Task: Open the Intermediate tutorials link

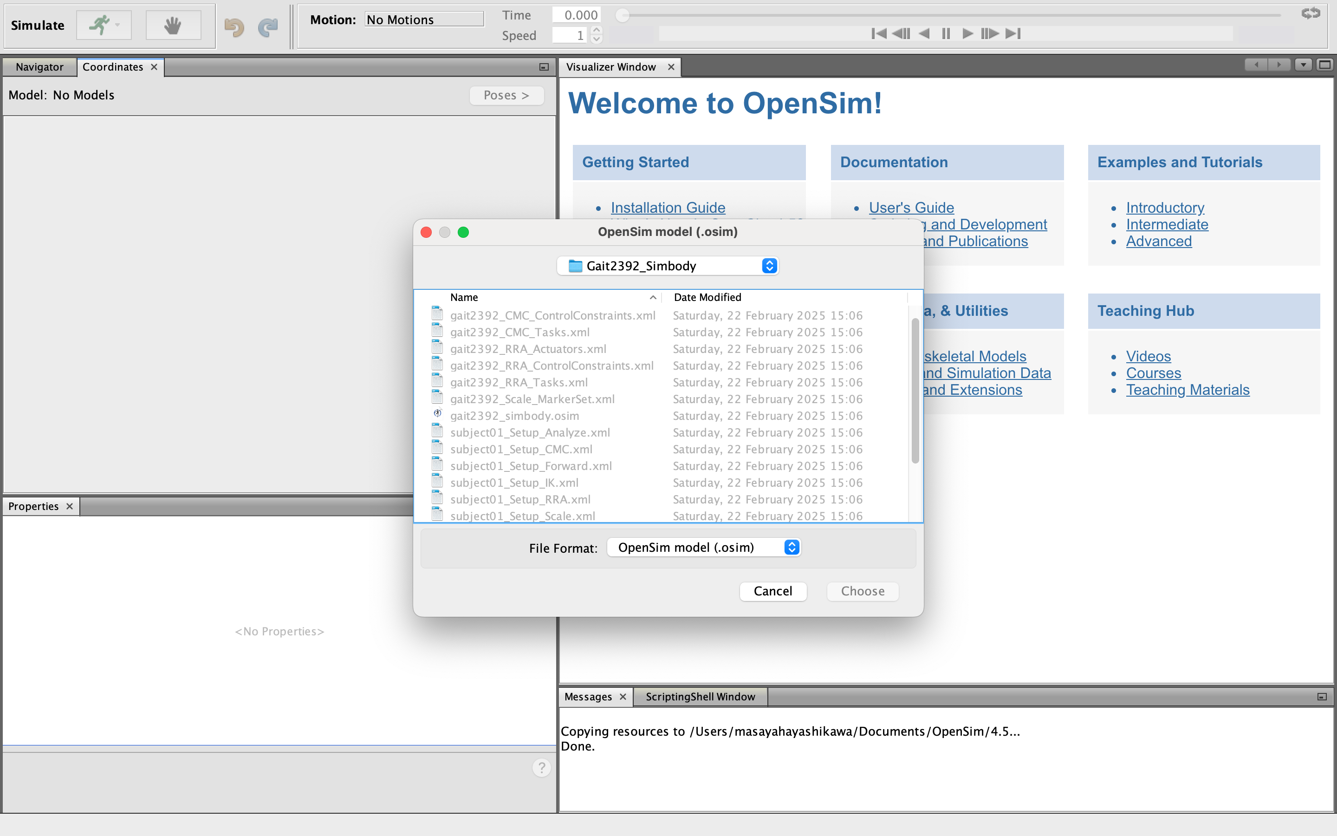Action: point(1167,224)
